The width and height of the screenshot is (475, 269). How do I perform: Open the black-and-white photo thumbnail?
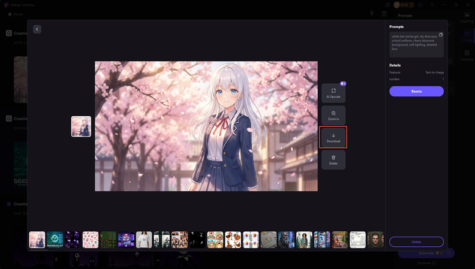coord(162,240)
